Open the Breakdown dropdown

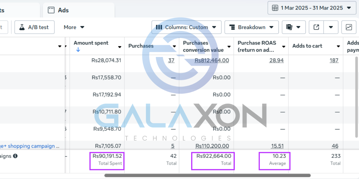[x=252, y=27]
